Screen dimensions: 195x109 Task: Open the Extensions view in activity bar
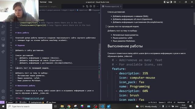[x=3, y=33]
